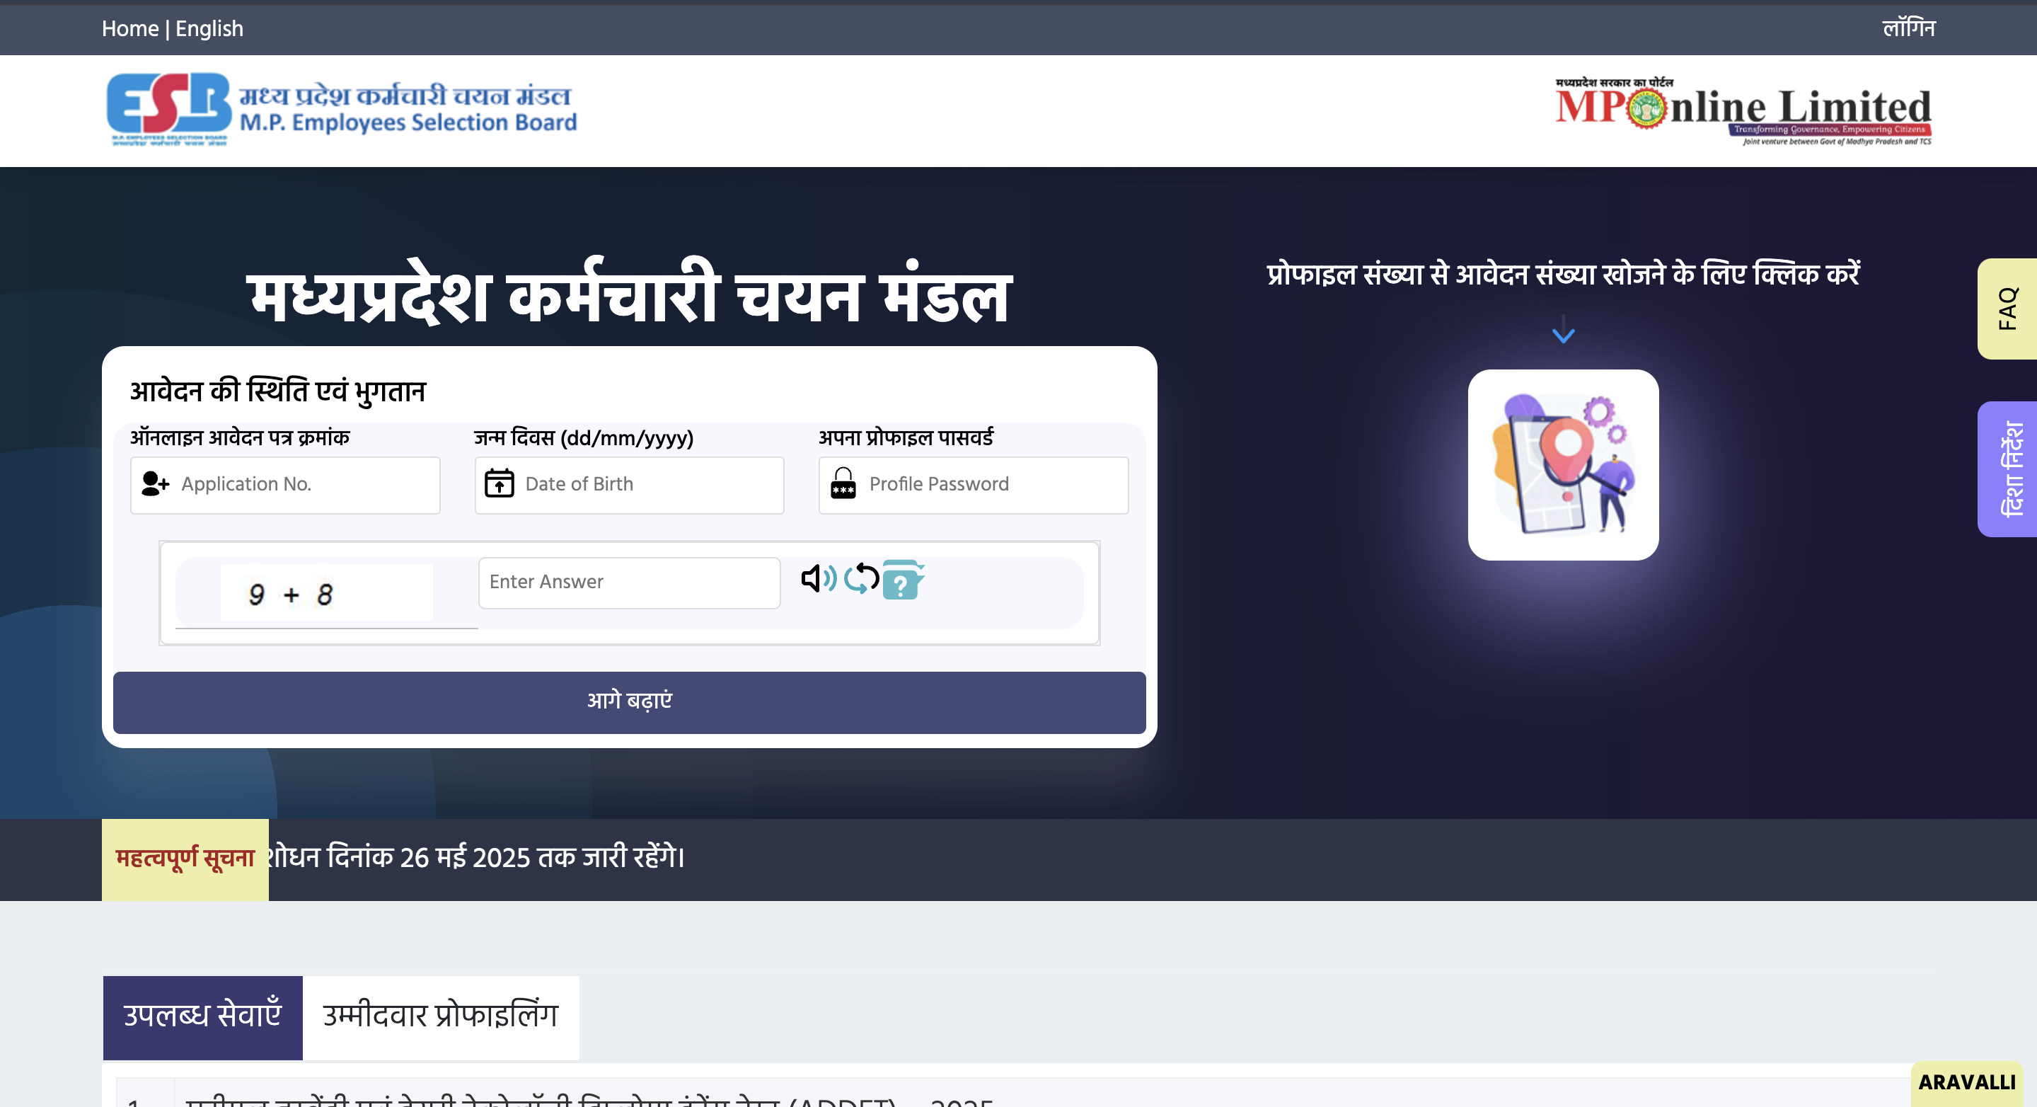Click the ESB Employees Selection Board logo
Screen dimensions: 2037x1107
[x=342, y=110]
